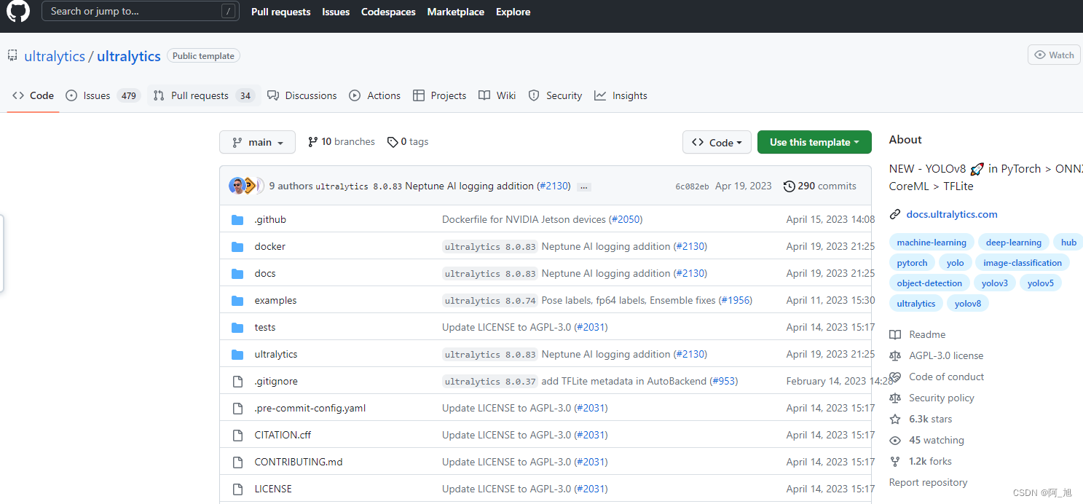Switch to the Code tab

point(33,95)
